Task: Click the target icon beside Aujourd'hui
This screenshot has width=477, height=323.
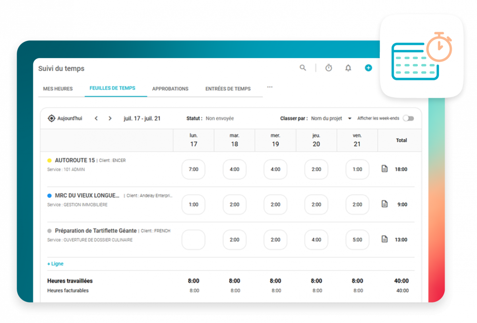Action: [51, 118]
